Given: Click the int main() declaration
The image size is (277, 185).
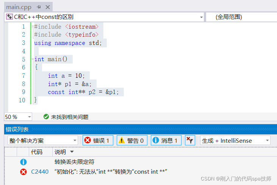Looking at the screenshot, I should (x=51, y=59).
